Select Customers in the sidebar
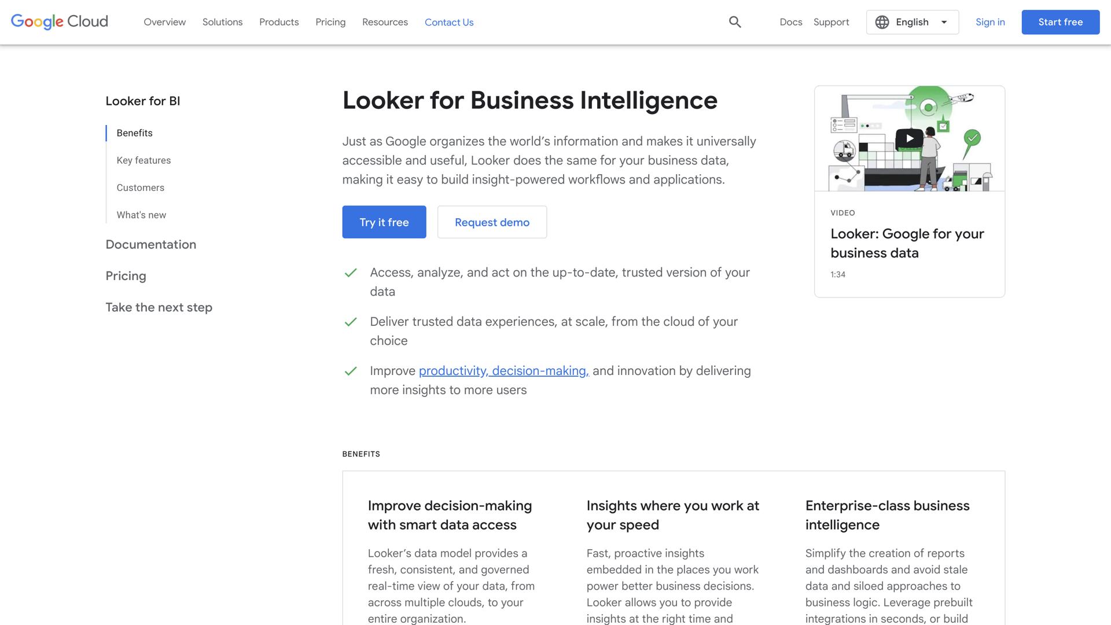 pyautogui.click(x=140, y=187)
